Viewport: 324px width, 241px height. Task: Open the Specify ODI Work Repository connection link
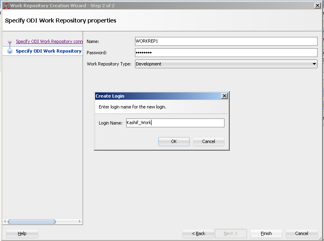click(48, 41)
